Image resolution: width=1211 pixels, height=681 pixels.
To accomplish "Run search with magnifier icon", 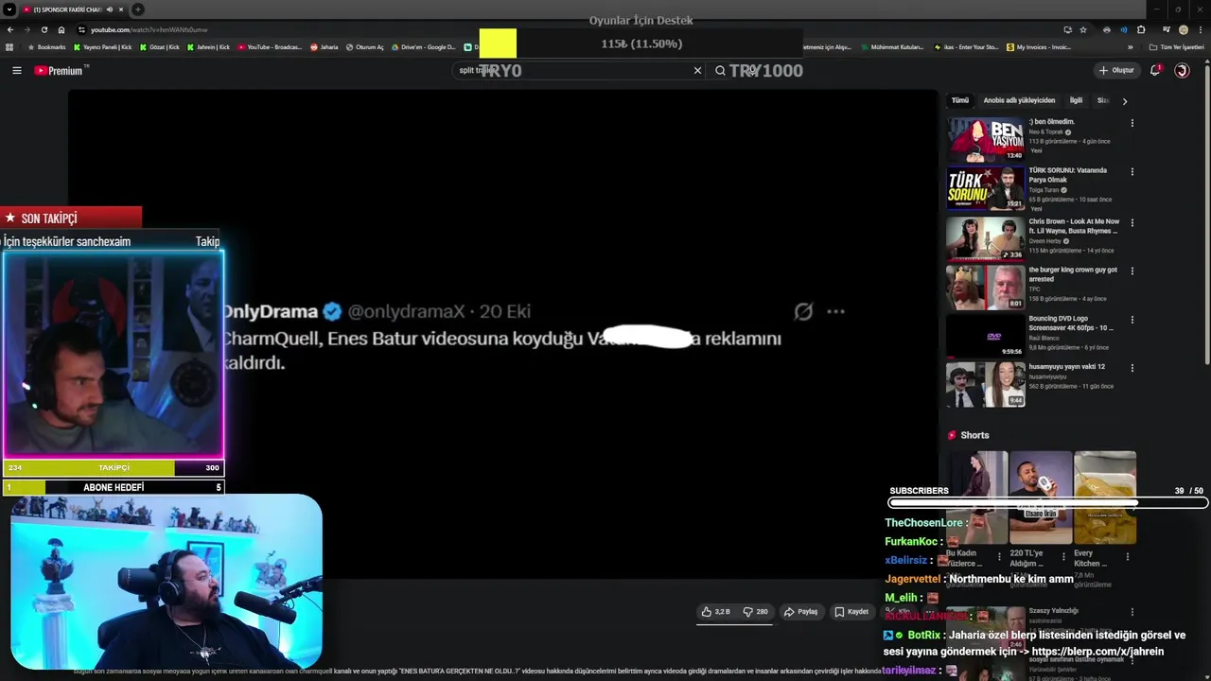I will coord(720,70).
